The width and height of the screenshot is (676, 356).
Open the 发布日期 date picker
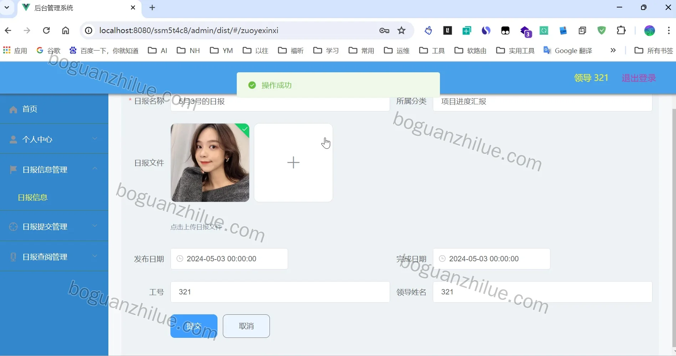tap(229, 259)
